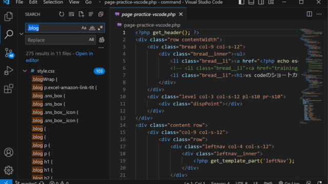Collapse the Replace field toggle chevron
Viewport: 328px width, 184px height.
coord(22,34)
